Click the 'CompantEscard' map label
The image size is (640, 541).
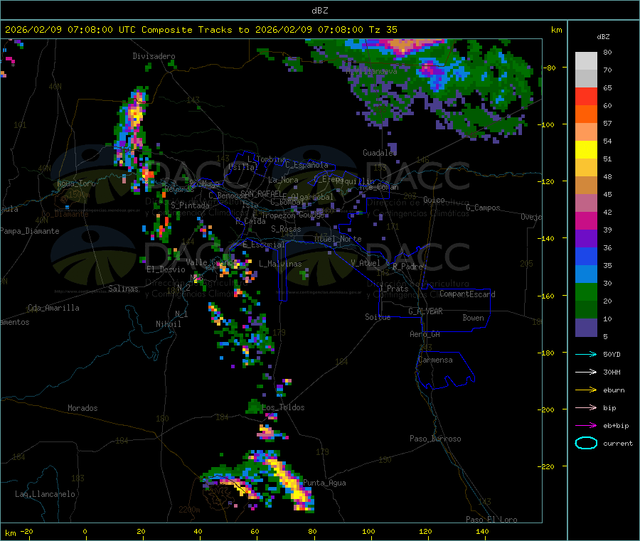(x=467, y=294)
